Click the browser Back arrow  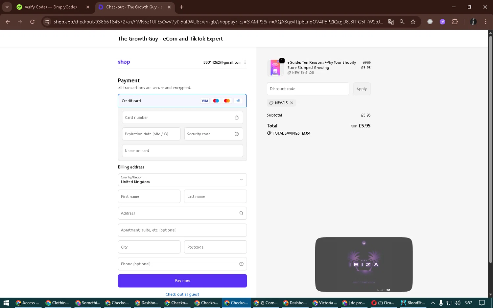[8, 22]
